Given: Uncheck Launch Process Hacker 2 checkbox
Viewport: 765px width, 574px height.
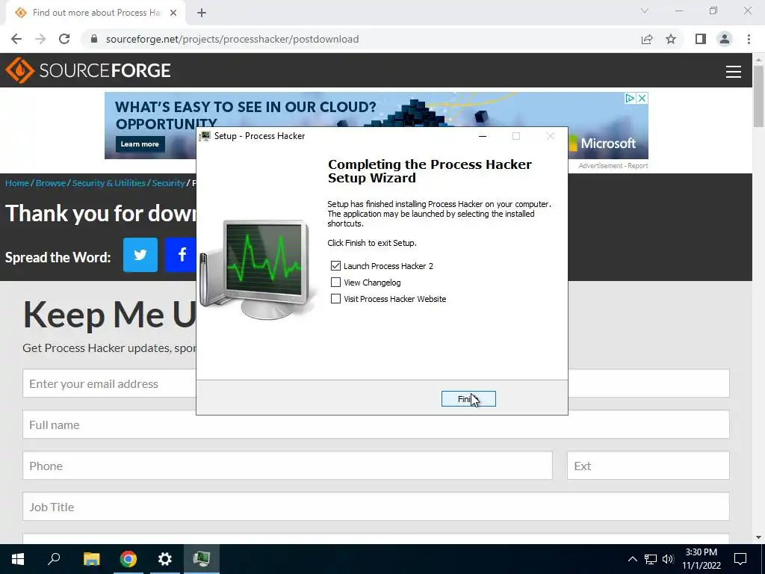Looking at the screenshot, I should click(335, 265).
